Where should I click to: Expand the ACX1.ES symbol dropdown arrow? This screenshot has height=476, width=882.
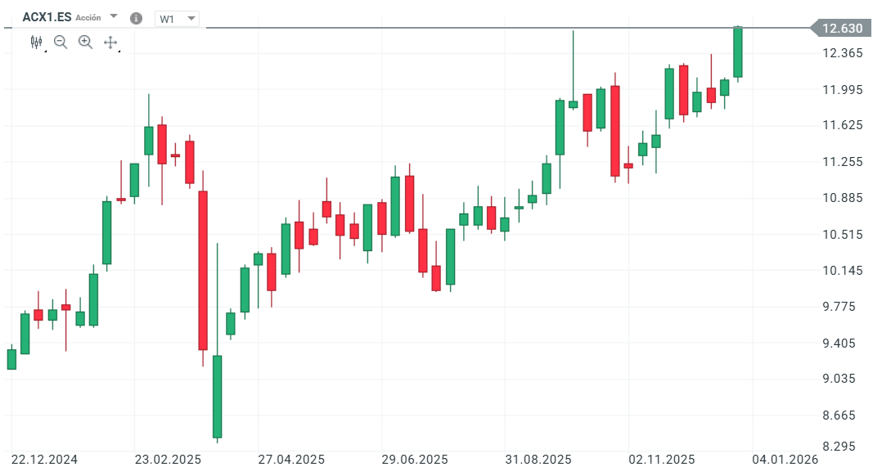pos(114,17)
